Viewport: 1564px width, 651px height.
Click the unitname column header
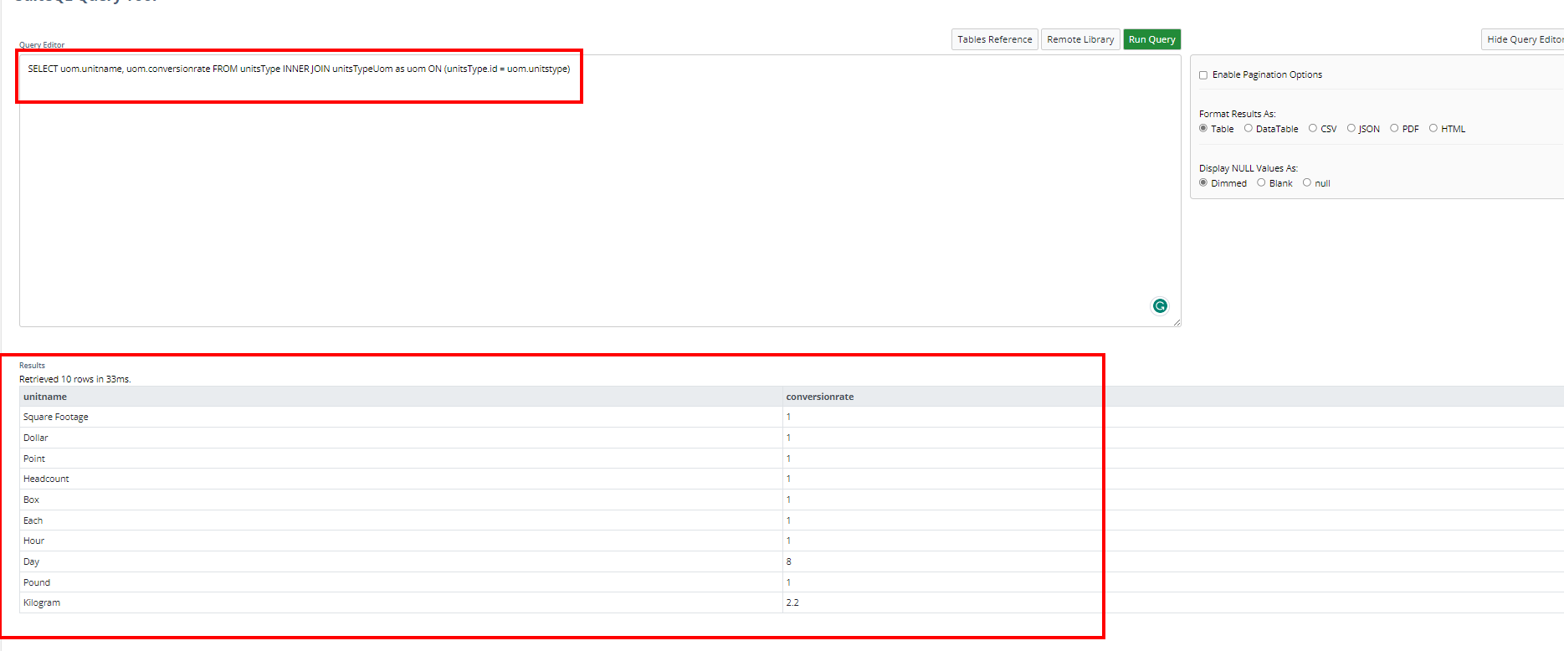click(45, 397)
